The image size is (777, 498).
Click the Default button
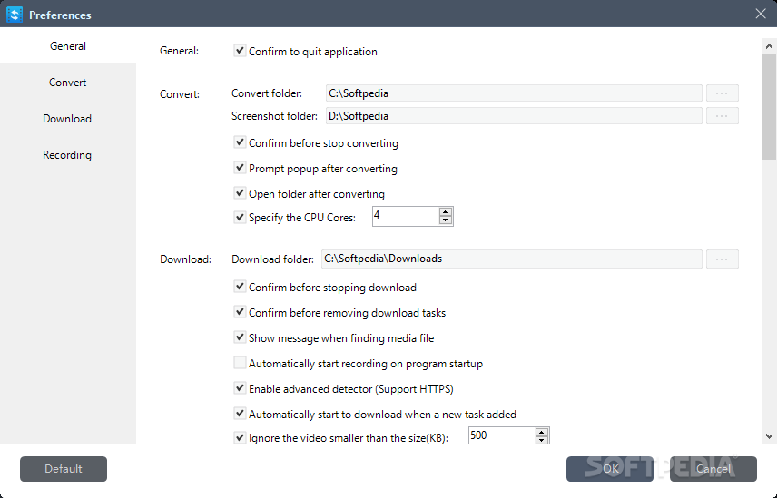tap(64, 469)
